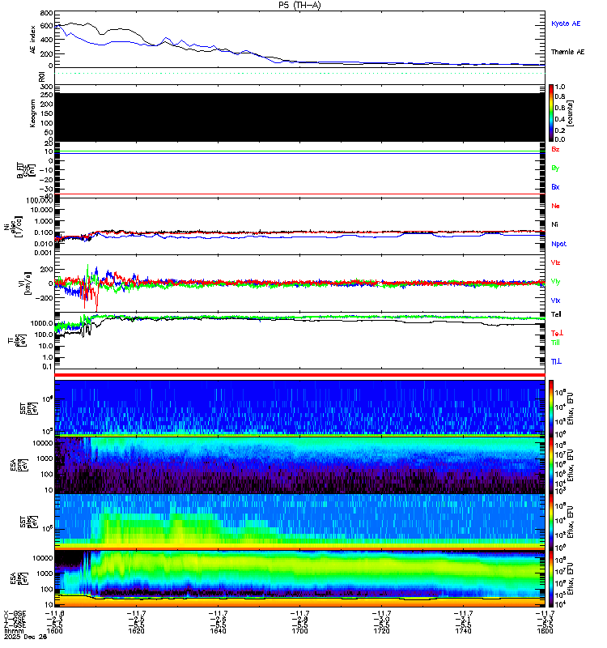Image resolution: width=607 pixels, height=648 pixels.
Task: Click the blue Ti perpendicular legend label
Action: 556,361
